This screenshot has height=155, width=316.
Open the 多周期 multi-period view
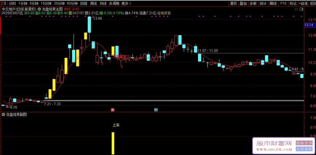tap(114, 3)
